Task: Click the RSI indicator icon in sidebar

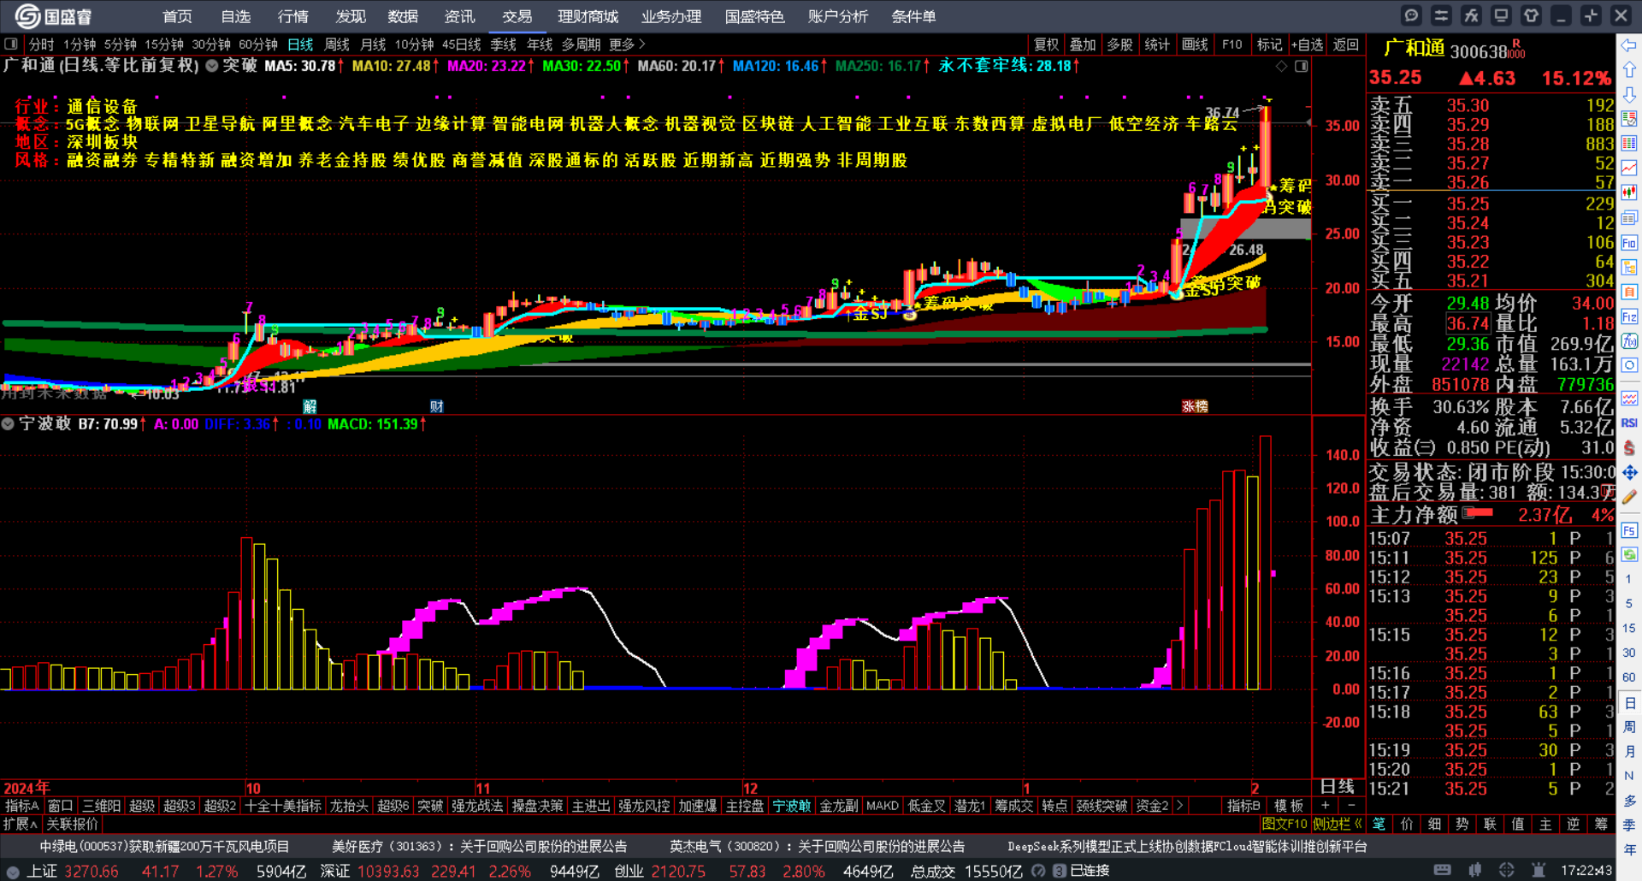Action: 1629,423
